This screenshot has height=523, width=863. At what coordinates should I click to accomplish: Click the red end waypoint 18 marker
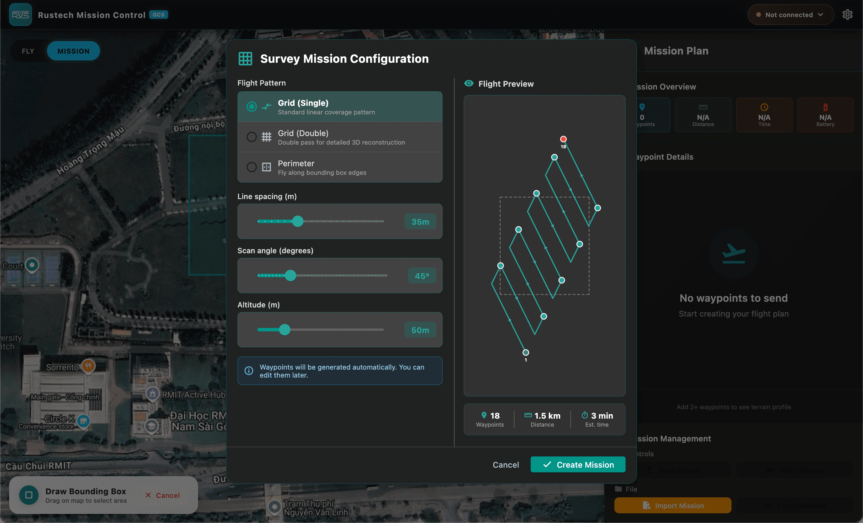563,139
